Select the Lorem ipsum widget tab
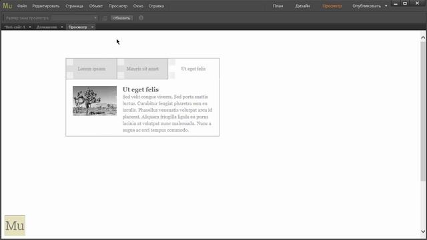Screen dimensions: 427x240 click(x=91, y=69)
